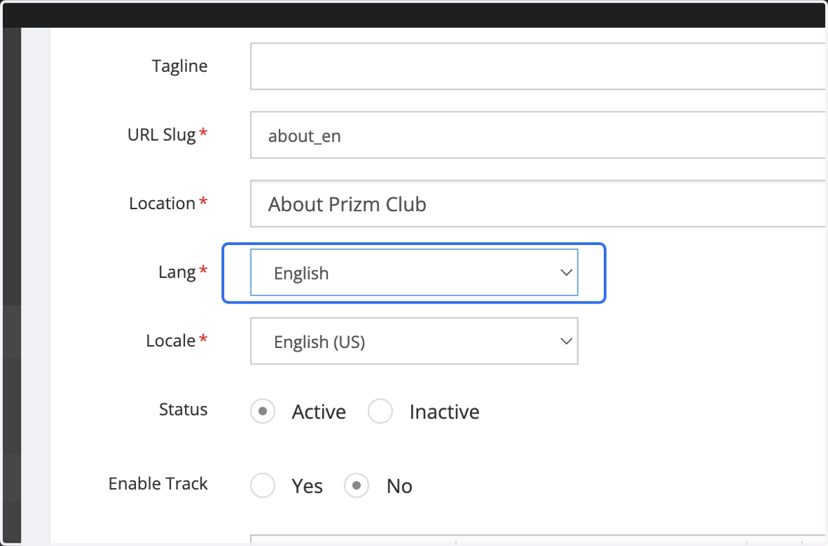Click the Lang field label
Image resolution: width=828 pixels, height=546 pixels.
177,272
